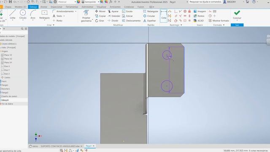Select the Esticar stretch tool

pos(127,16)
